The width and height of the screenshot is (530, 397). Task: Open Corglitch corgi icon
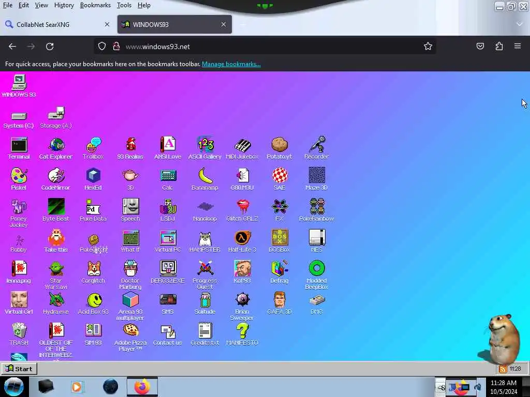tap(93, 272)
